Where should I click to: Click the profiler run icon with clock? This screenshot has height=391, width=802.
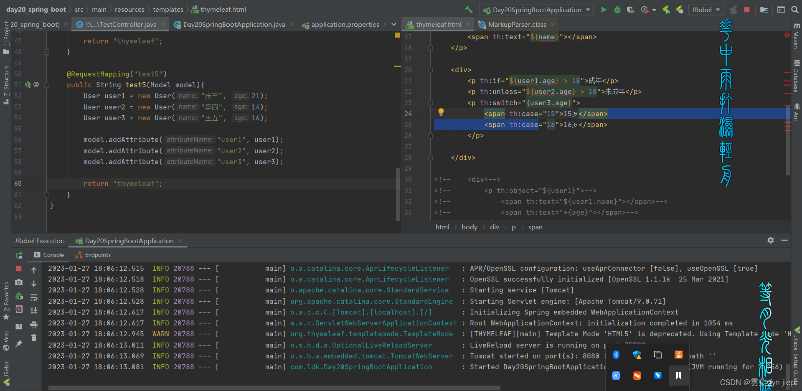pyautogui.click(x=645, y=10)
